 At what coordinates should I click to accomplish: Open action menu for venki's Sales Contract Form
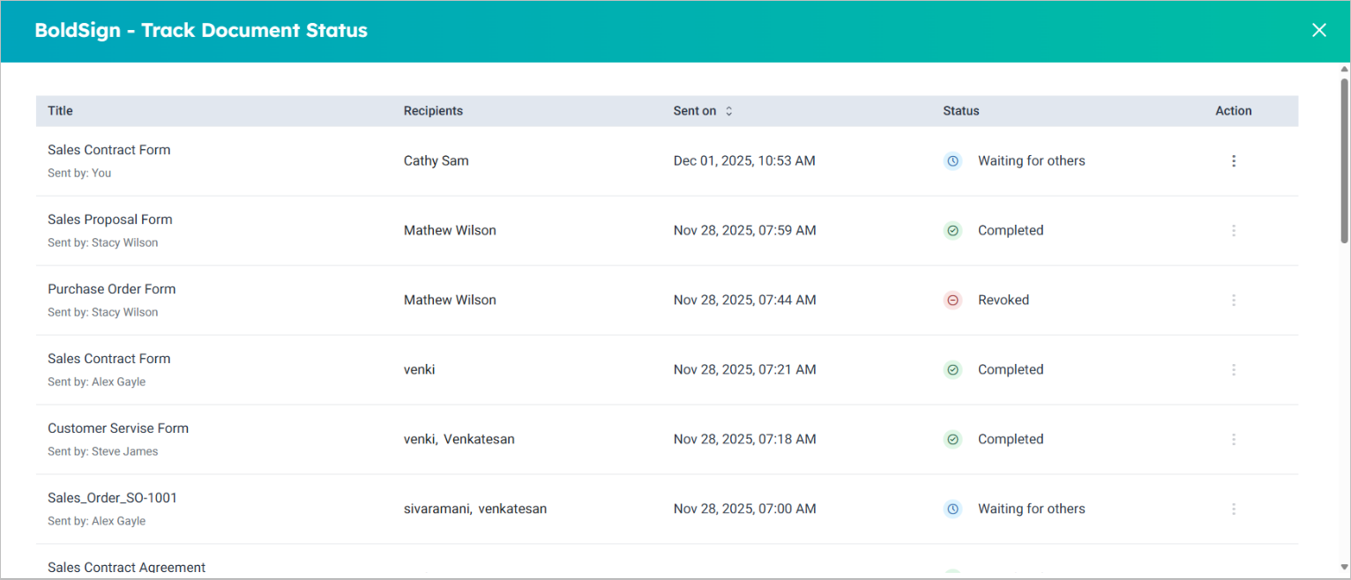tap(1234, 369)
